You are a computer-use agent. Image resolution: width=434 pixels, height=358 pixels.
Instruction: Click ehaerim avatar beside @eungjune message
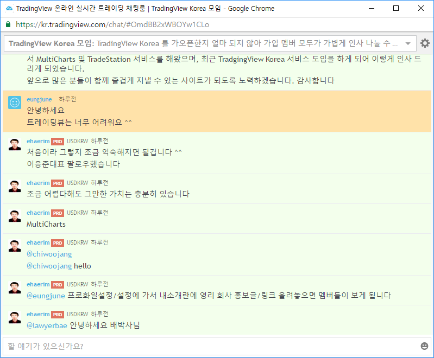point(15,287)
